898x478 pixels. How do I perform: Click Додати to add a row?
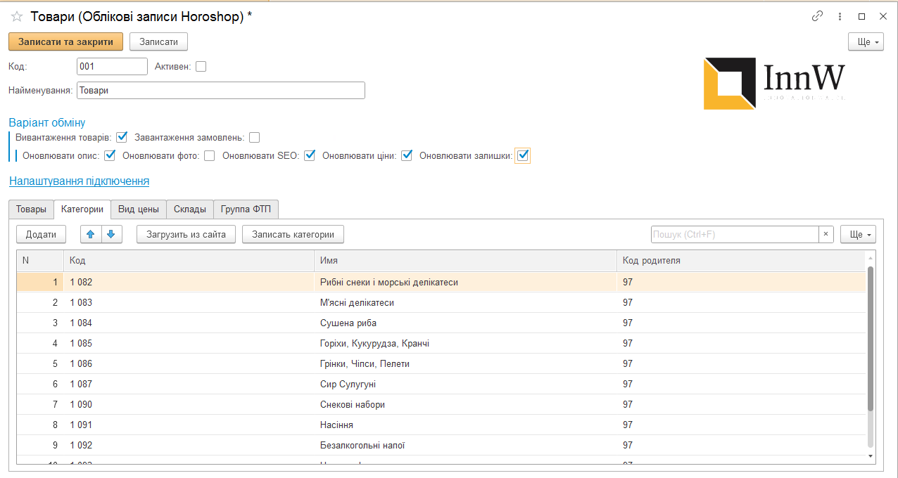point(41,234)
